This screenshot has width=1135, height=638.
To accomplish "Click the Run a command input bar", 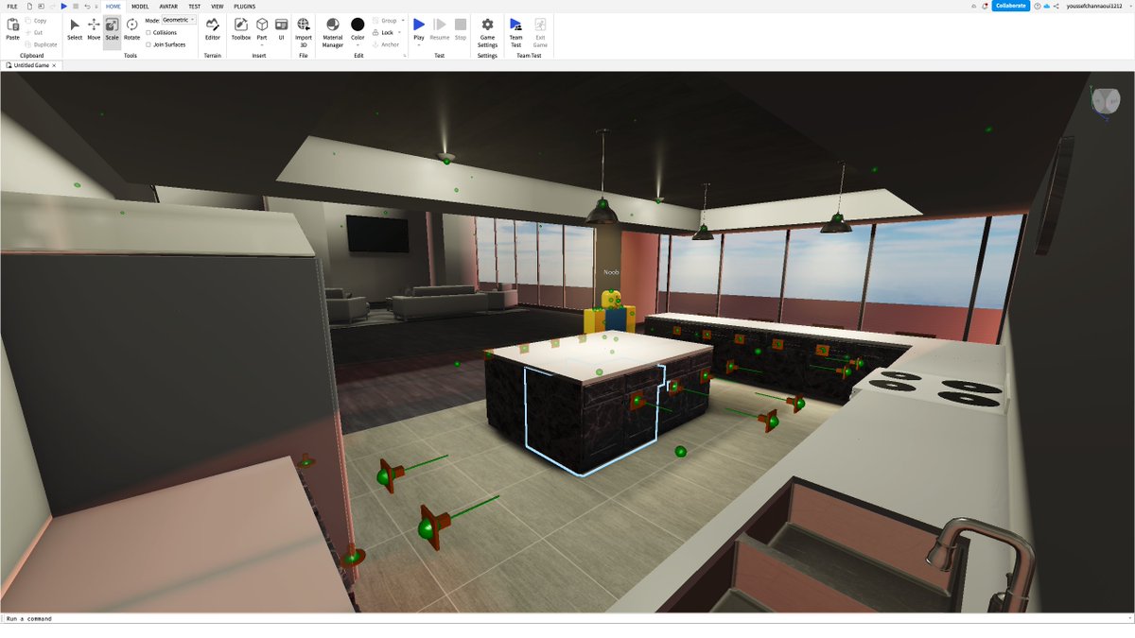I will [567, 618].
